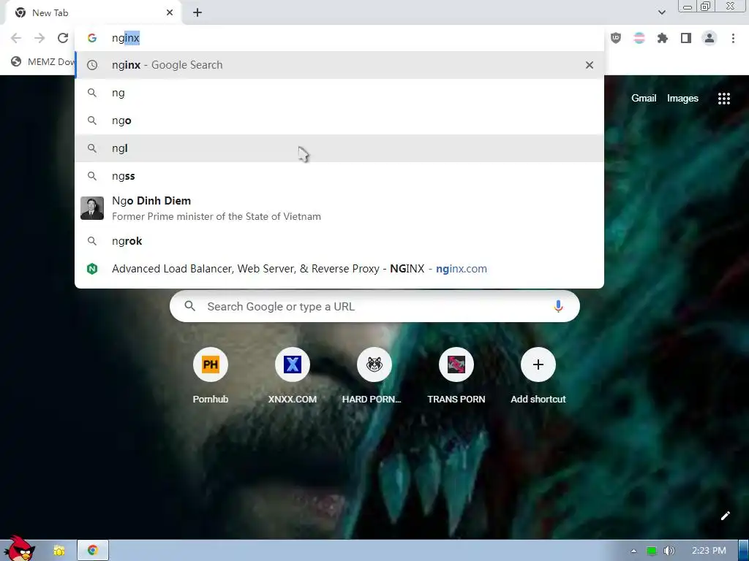Toggle the side panel icon
Image resolution: width=749 pixels, height=561 pixels.
[x=686, y=38]
